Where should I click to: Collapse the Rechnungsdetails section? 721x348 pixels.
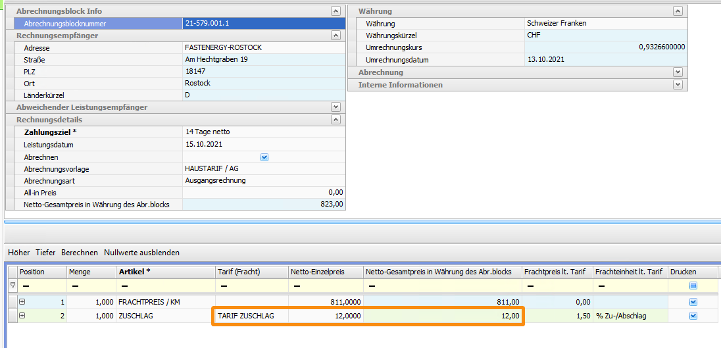click(336, 120)
